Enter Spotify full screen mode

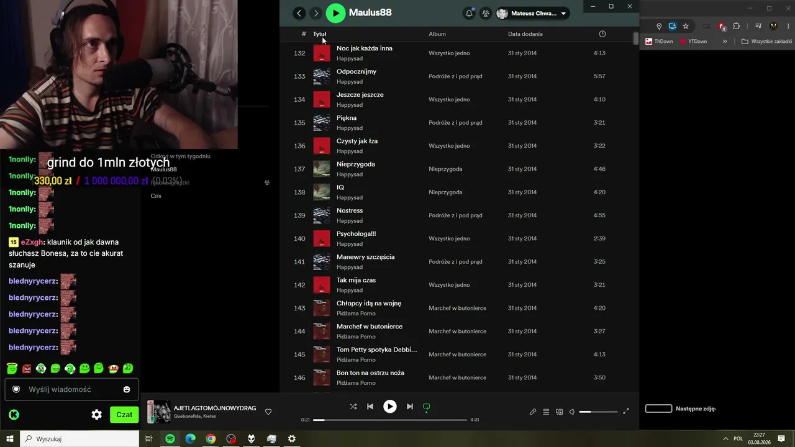[626, 412]
